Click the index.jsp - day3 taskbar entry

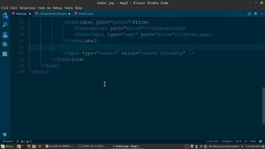tap(127, 146)
